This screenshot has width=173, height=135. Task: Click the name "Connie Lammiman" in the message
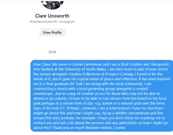coord(87,64)
